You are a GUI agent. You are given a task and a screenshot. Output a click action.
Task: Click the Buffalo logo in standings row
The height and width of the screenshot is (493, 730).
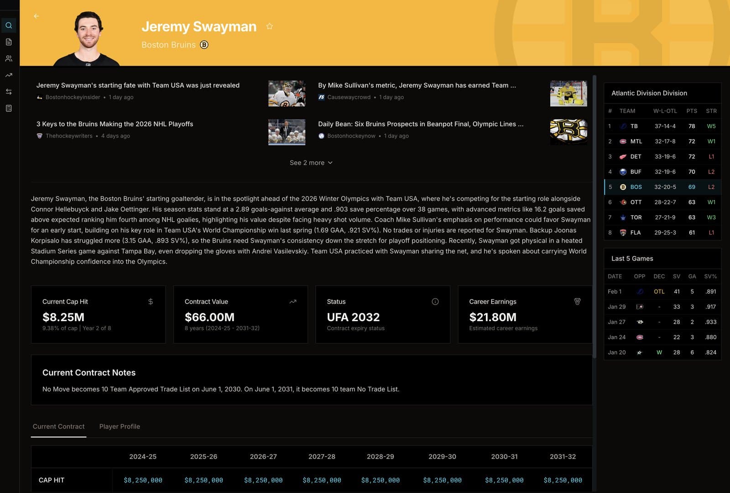623,172
